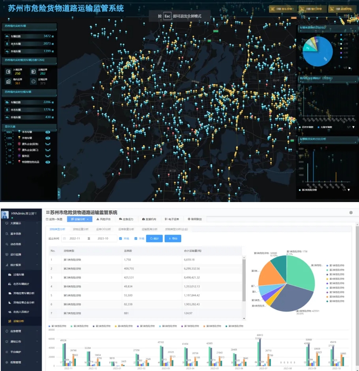This screenshot has height=371, width=359.
Task: Open the 入境运单 inbound waybill icon
Action: (x=8, y=71)
